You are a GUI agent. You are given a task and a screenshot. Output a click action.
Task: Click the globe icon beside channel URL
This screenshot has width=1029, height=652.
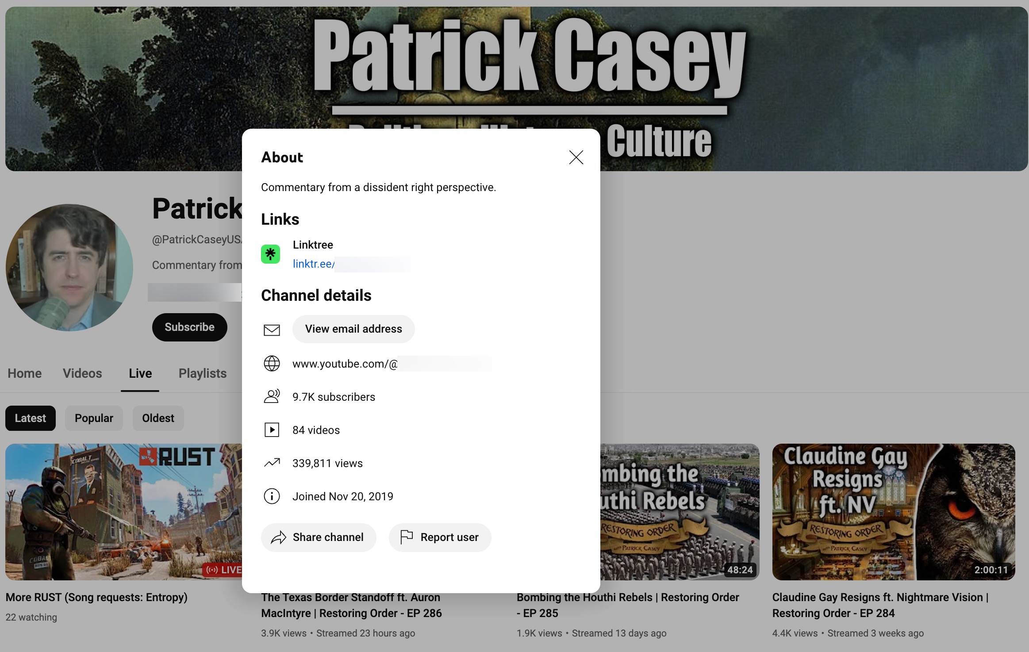coord(272,364)
